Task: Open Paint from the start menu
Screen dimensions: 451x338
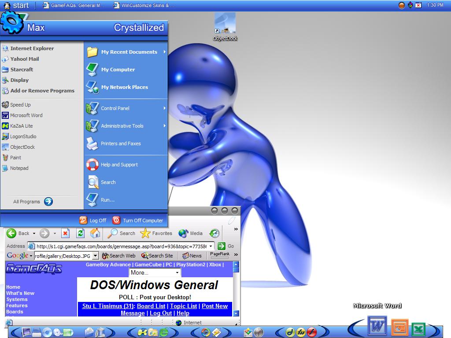Action: point(11,158)
